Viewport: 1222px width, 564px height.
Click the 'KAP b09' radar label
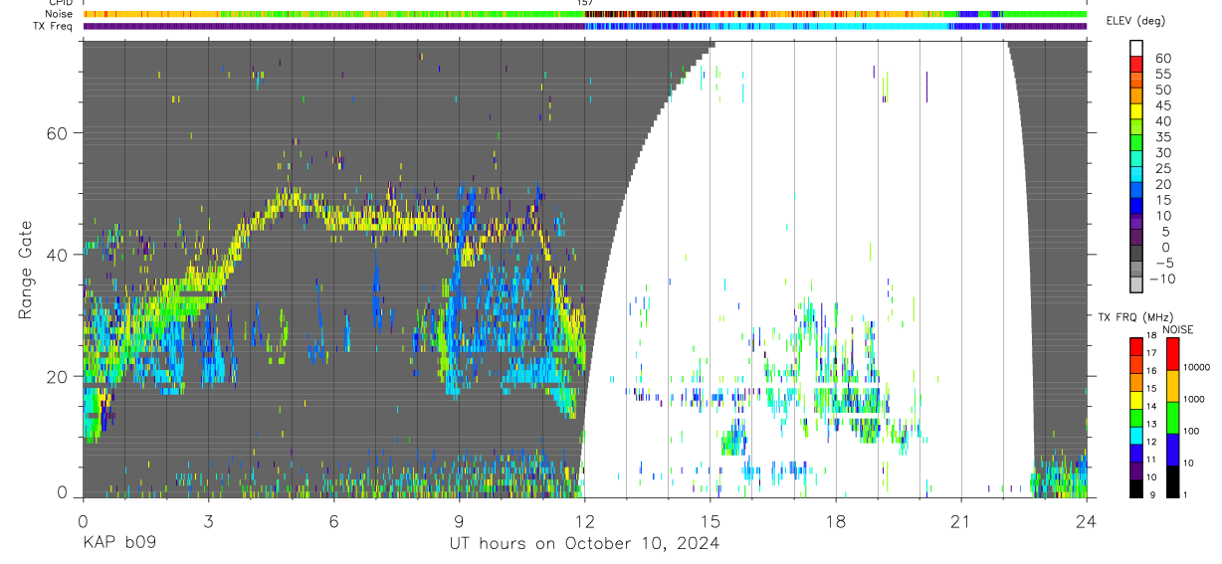click(x=118, y=544)
